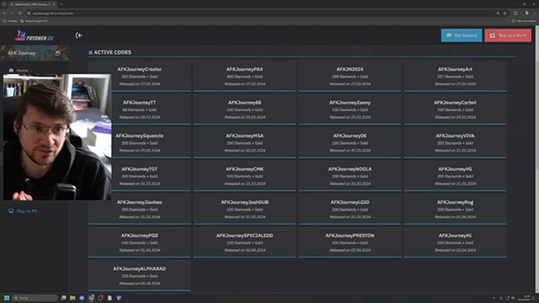Open File Explorer from the taskbar
This screenshot has width=539, height=303.
coord(73,298)
